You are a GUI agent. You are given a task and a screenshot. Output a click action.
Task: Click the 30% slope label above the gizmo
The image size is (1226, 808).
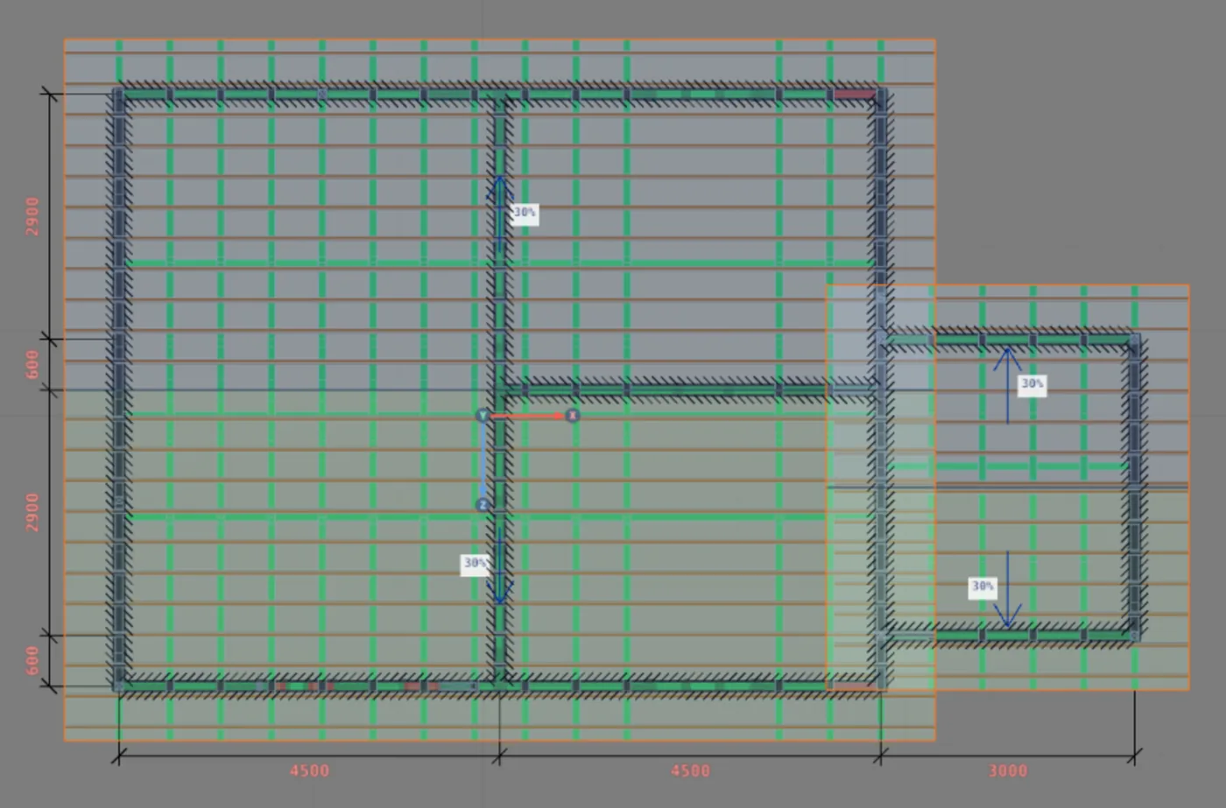pyautogui.click(x=525, y=213)
